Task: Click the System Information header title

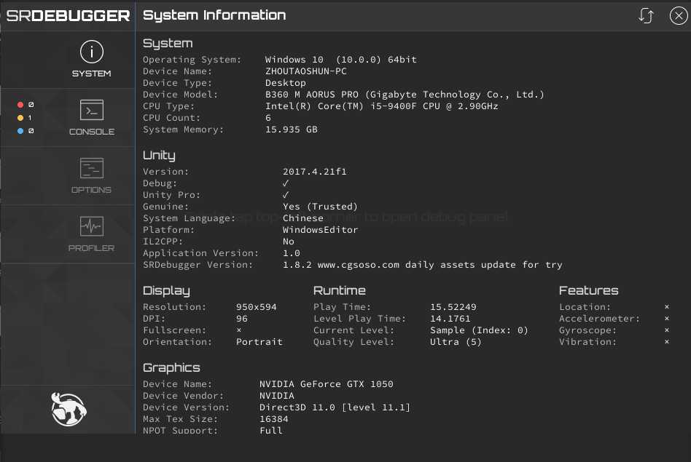Action: tap(214, 15)
